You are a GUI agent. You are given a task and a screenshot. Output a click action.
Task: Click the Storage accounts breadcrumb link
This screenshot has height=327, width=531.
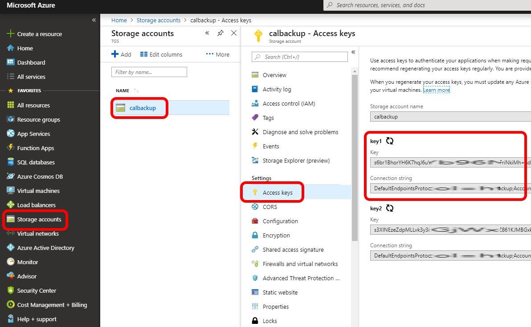point(158,20)
